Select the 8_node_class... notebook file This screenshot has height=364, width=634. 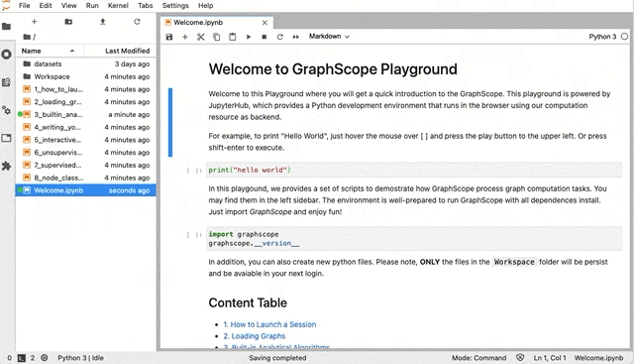coord(86,178)
